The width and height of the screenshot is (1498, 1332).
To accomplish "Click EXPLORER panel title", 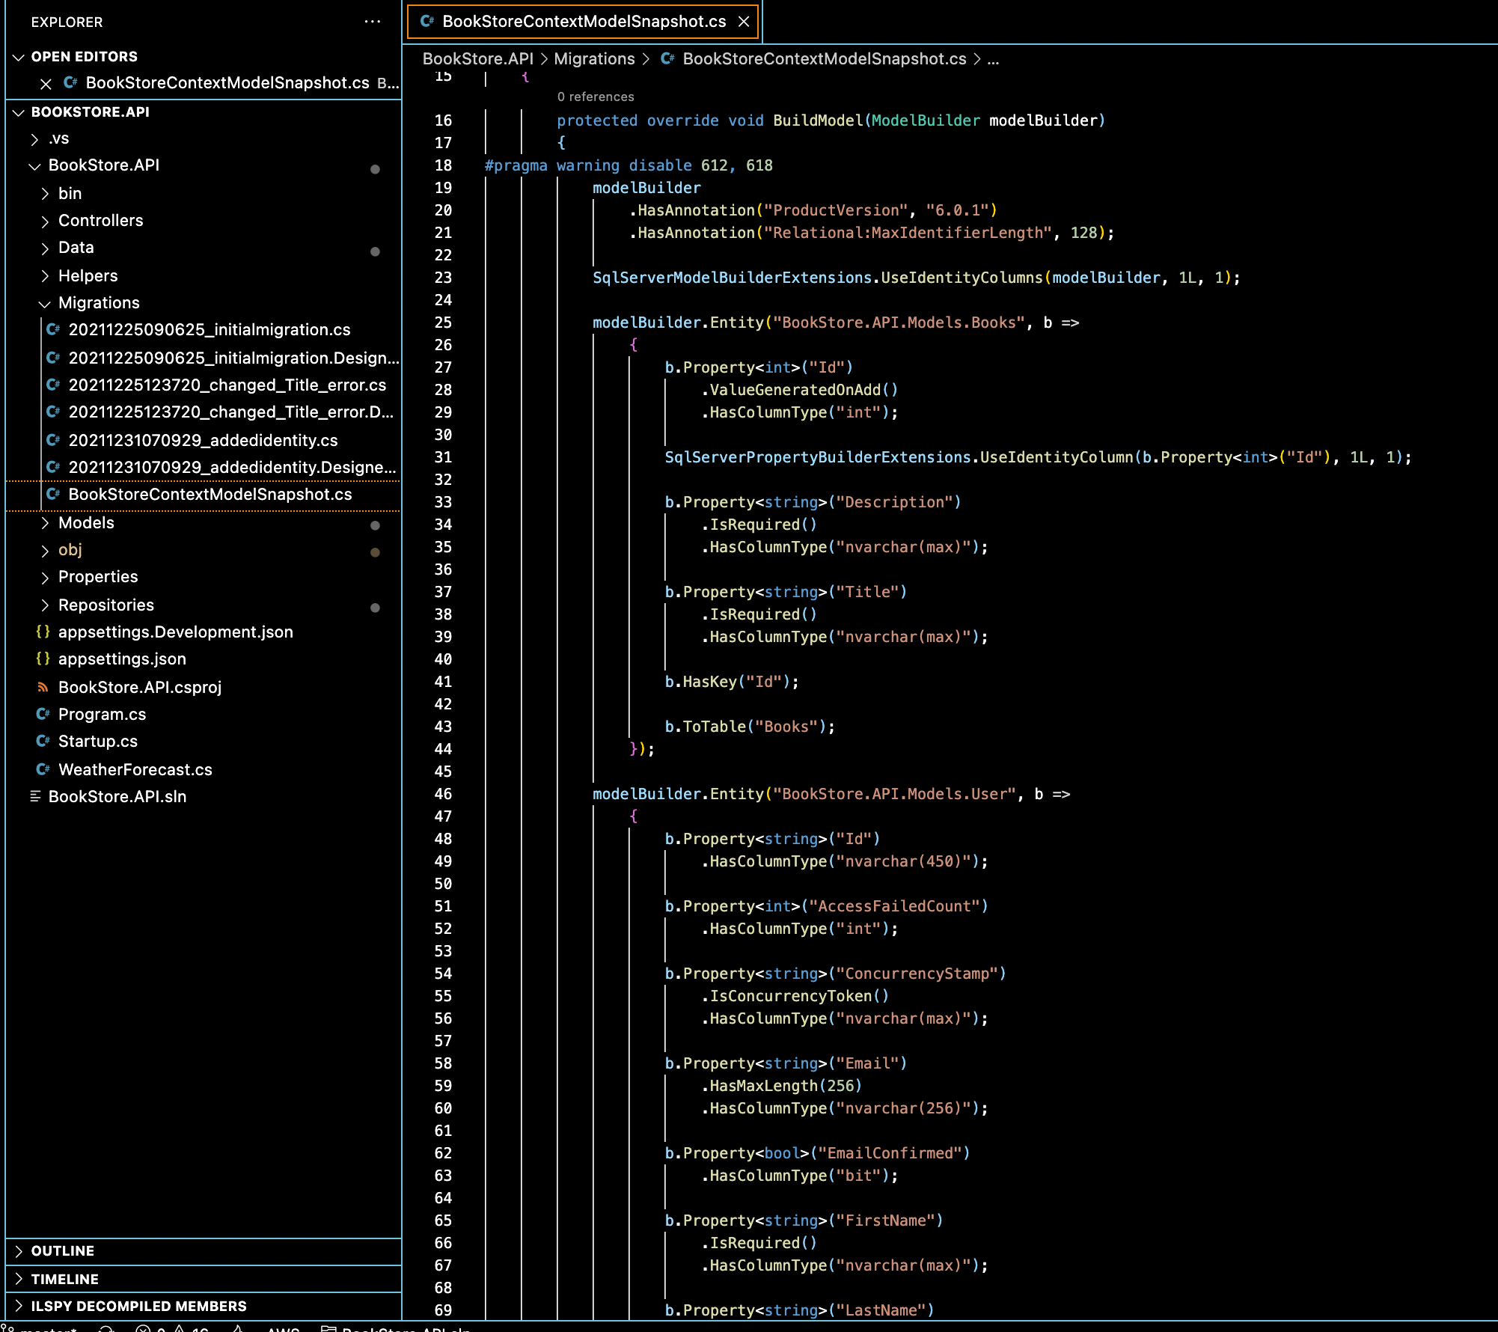I will 67,22.
